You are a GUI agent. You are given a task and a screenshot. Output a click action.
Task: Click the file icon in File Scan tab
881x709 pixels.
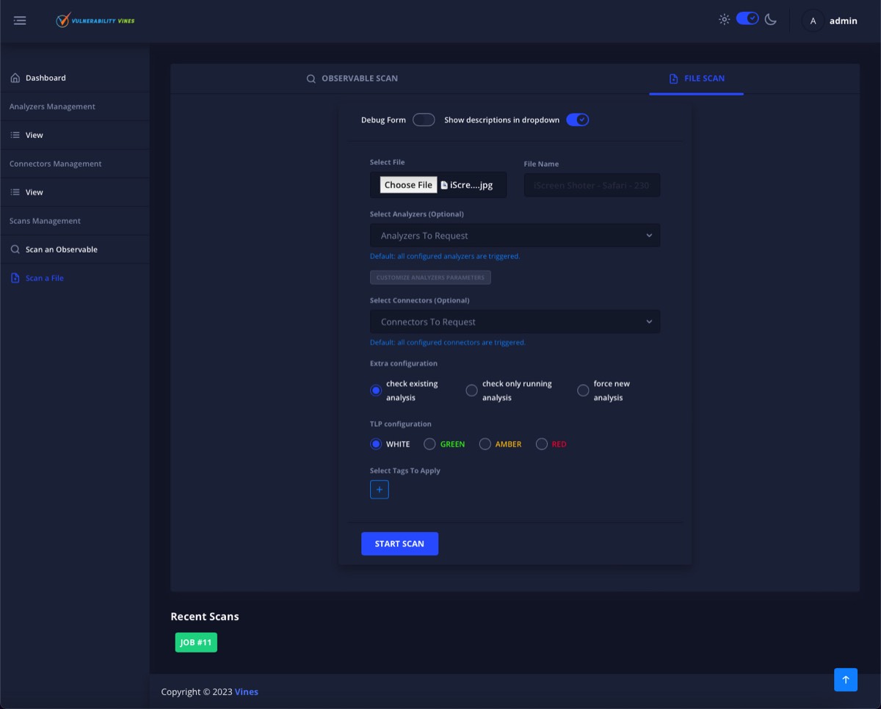(x=674, y=79)
